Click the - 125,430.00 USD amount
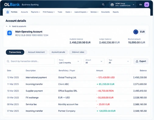Viewport: 154px width, 120px height. [x=106, y=77]
